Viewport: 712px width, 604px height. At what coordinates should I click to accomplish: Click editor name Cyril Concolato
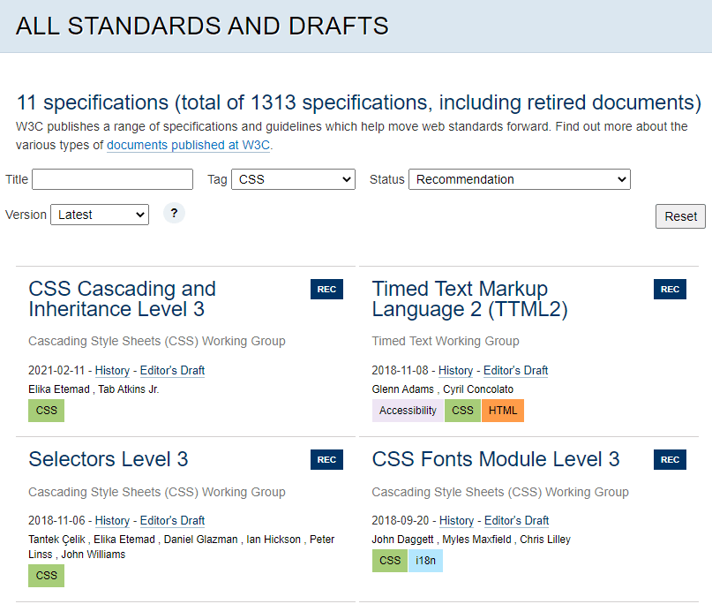pos(478,389)
